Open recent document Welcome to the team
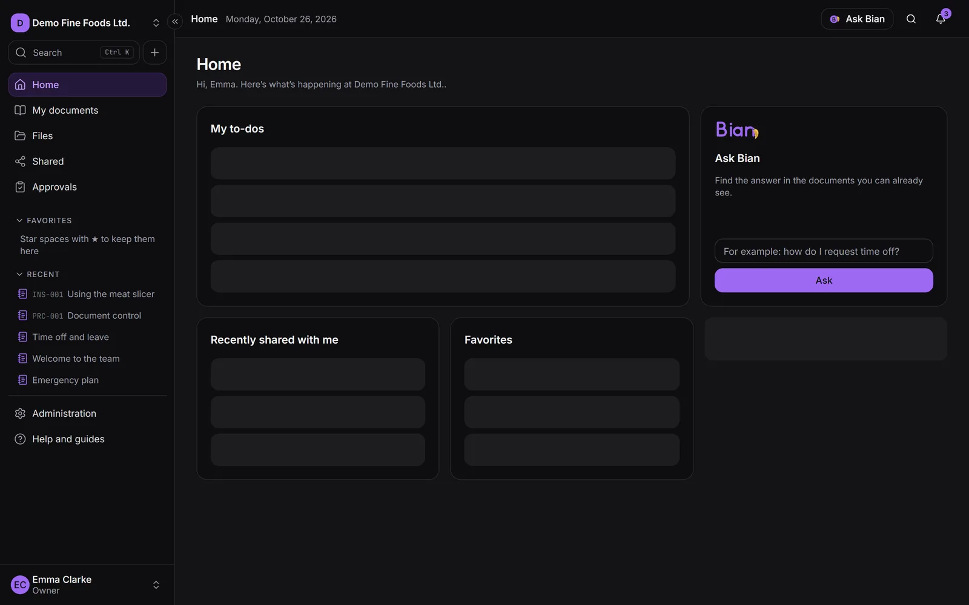Screen dimensions: 969x605 pyautogui.click(x=87, y=359)
